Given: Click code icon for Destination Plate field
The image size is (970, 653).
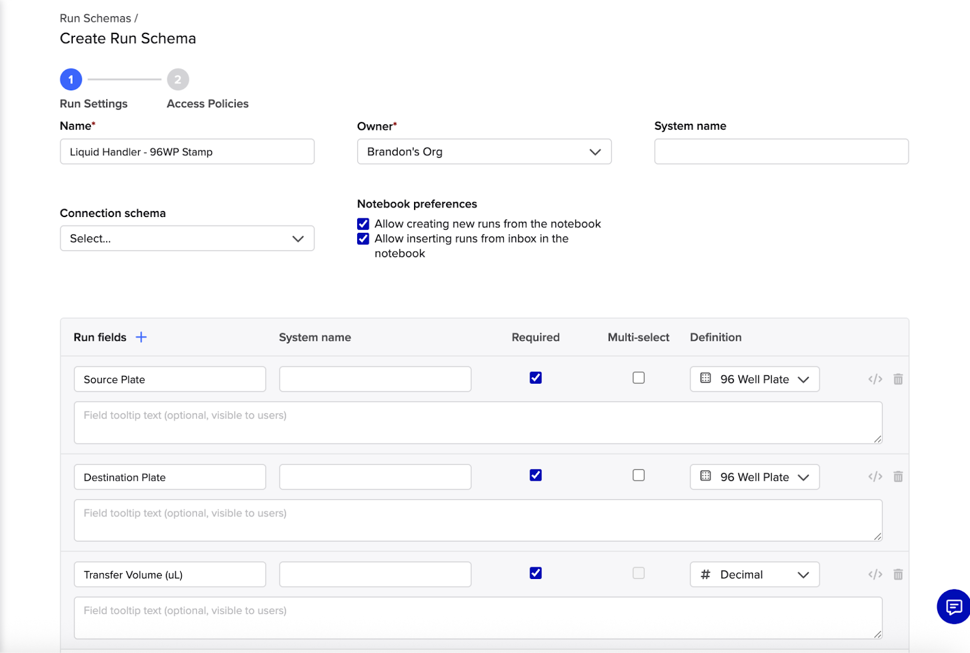Looking at the screenshot, I should pyautogui.click(x=875, y=477).
